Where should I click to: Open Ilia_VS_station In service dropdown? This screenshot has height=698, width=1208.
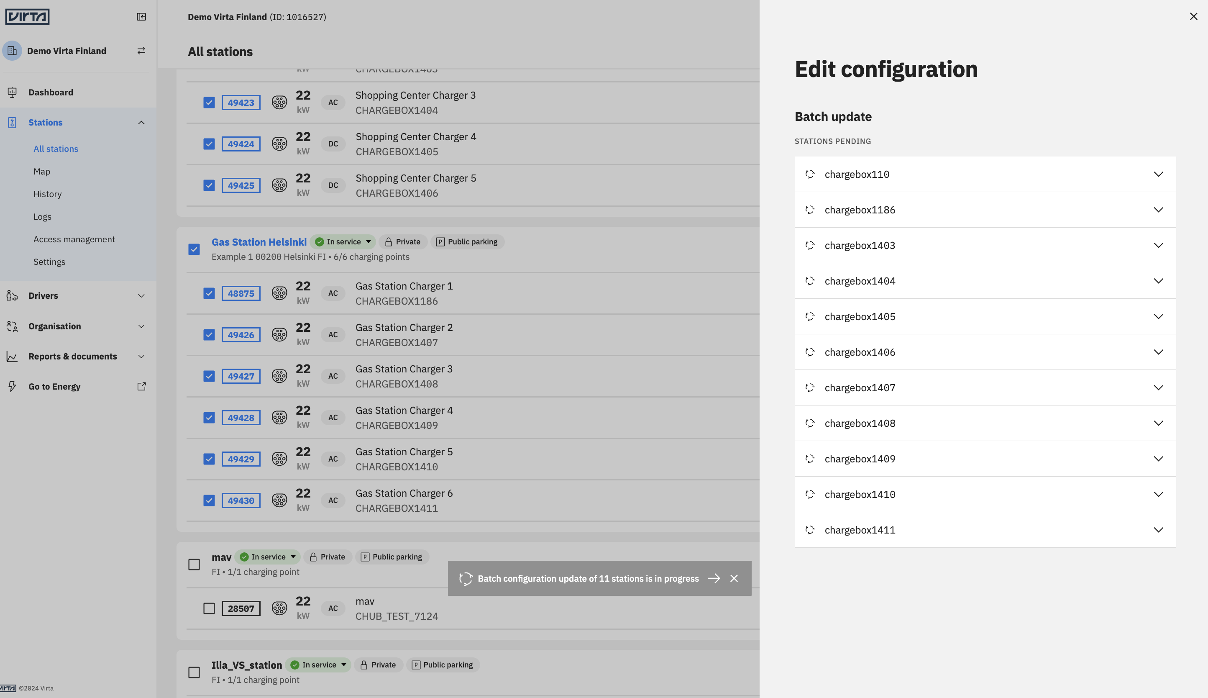point(319,665)
